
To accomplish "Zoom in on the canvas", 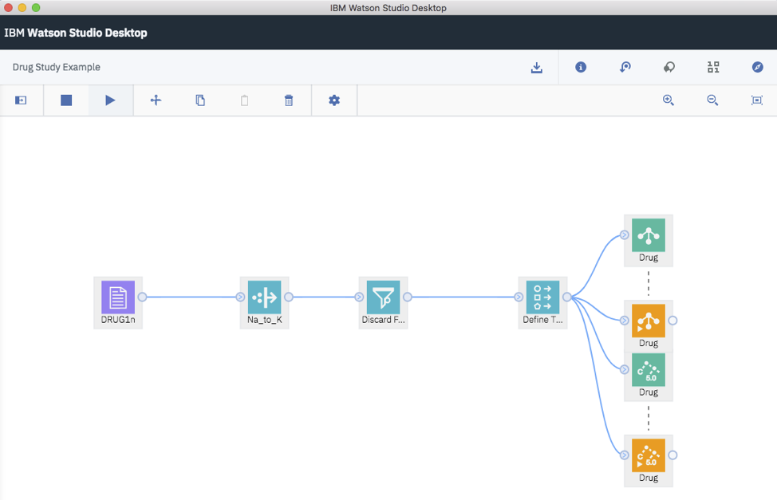I will (x=669, y=100).
